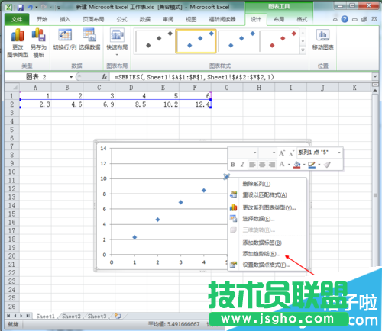The image size is (382, 331).
Task: Click grow font icon in mini toolbar
Action: coord(282,153)
